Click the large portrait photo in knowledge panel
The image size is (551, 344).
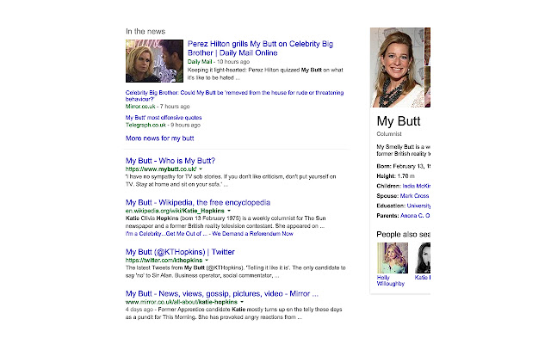click(x=397, y=67)
